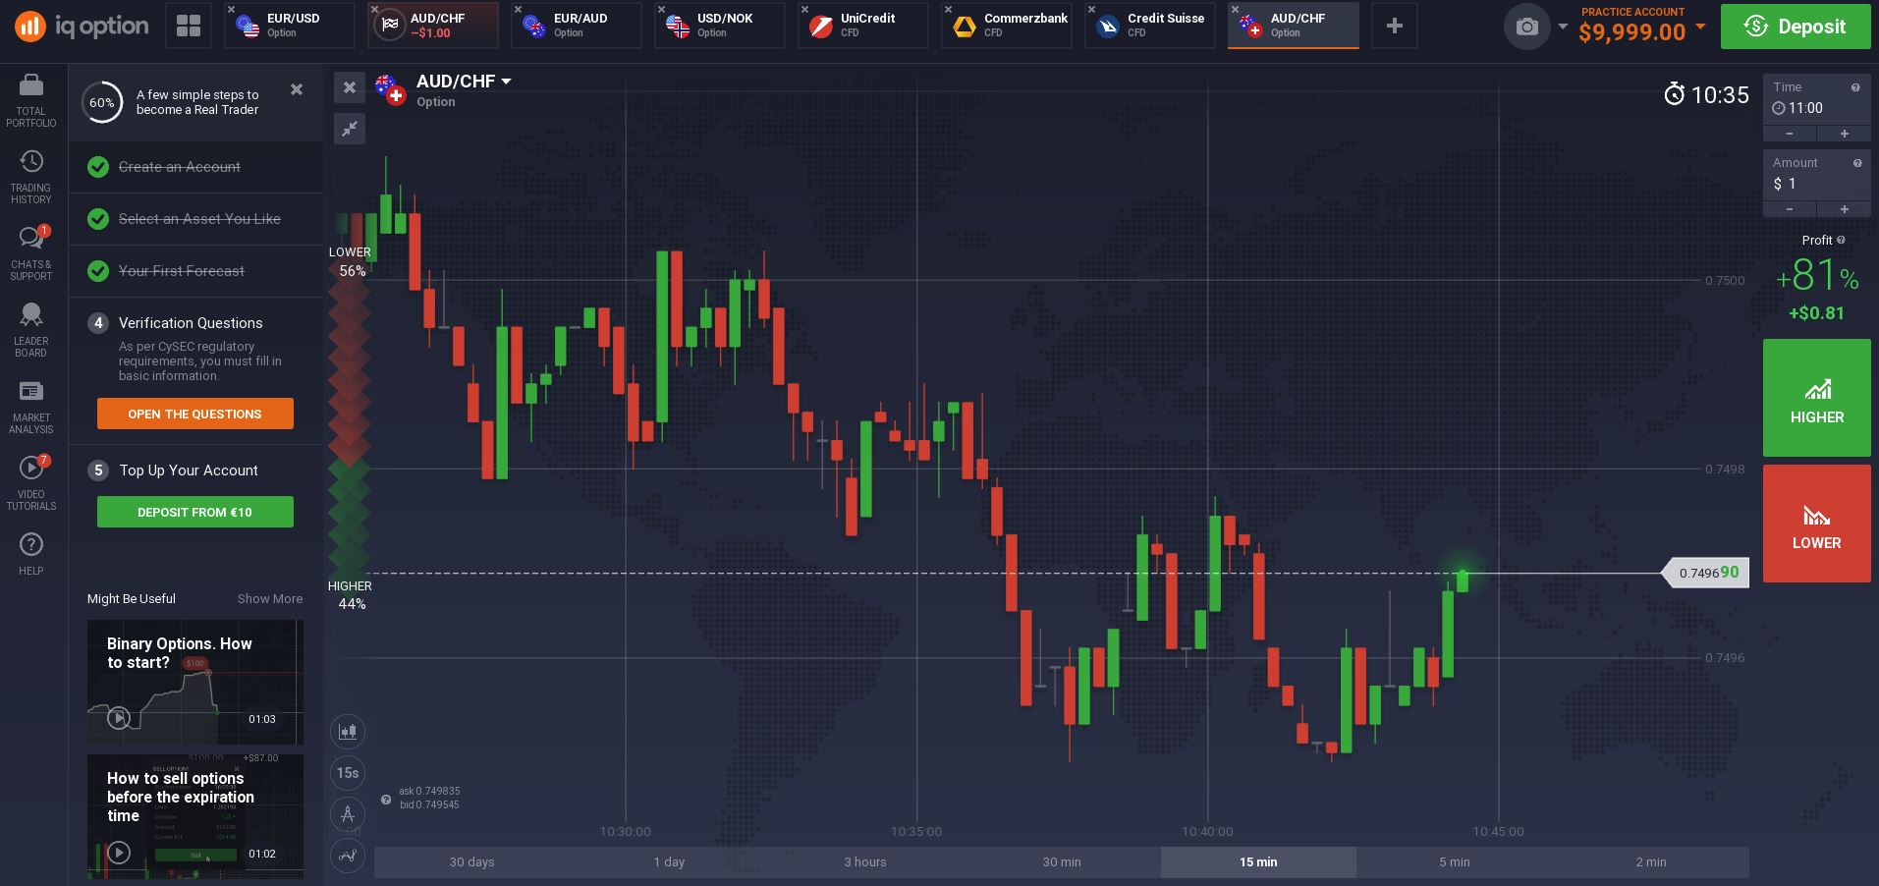Screen dimensions: 1879x886
Task: Switch to the Credit Suisse CFD tab
Action: [1150, 26]
